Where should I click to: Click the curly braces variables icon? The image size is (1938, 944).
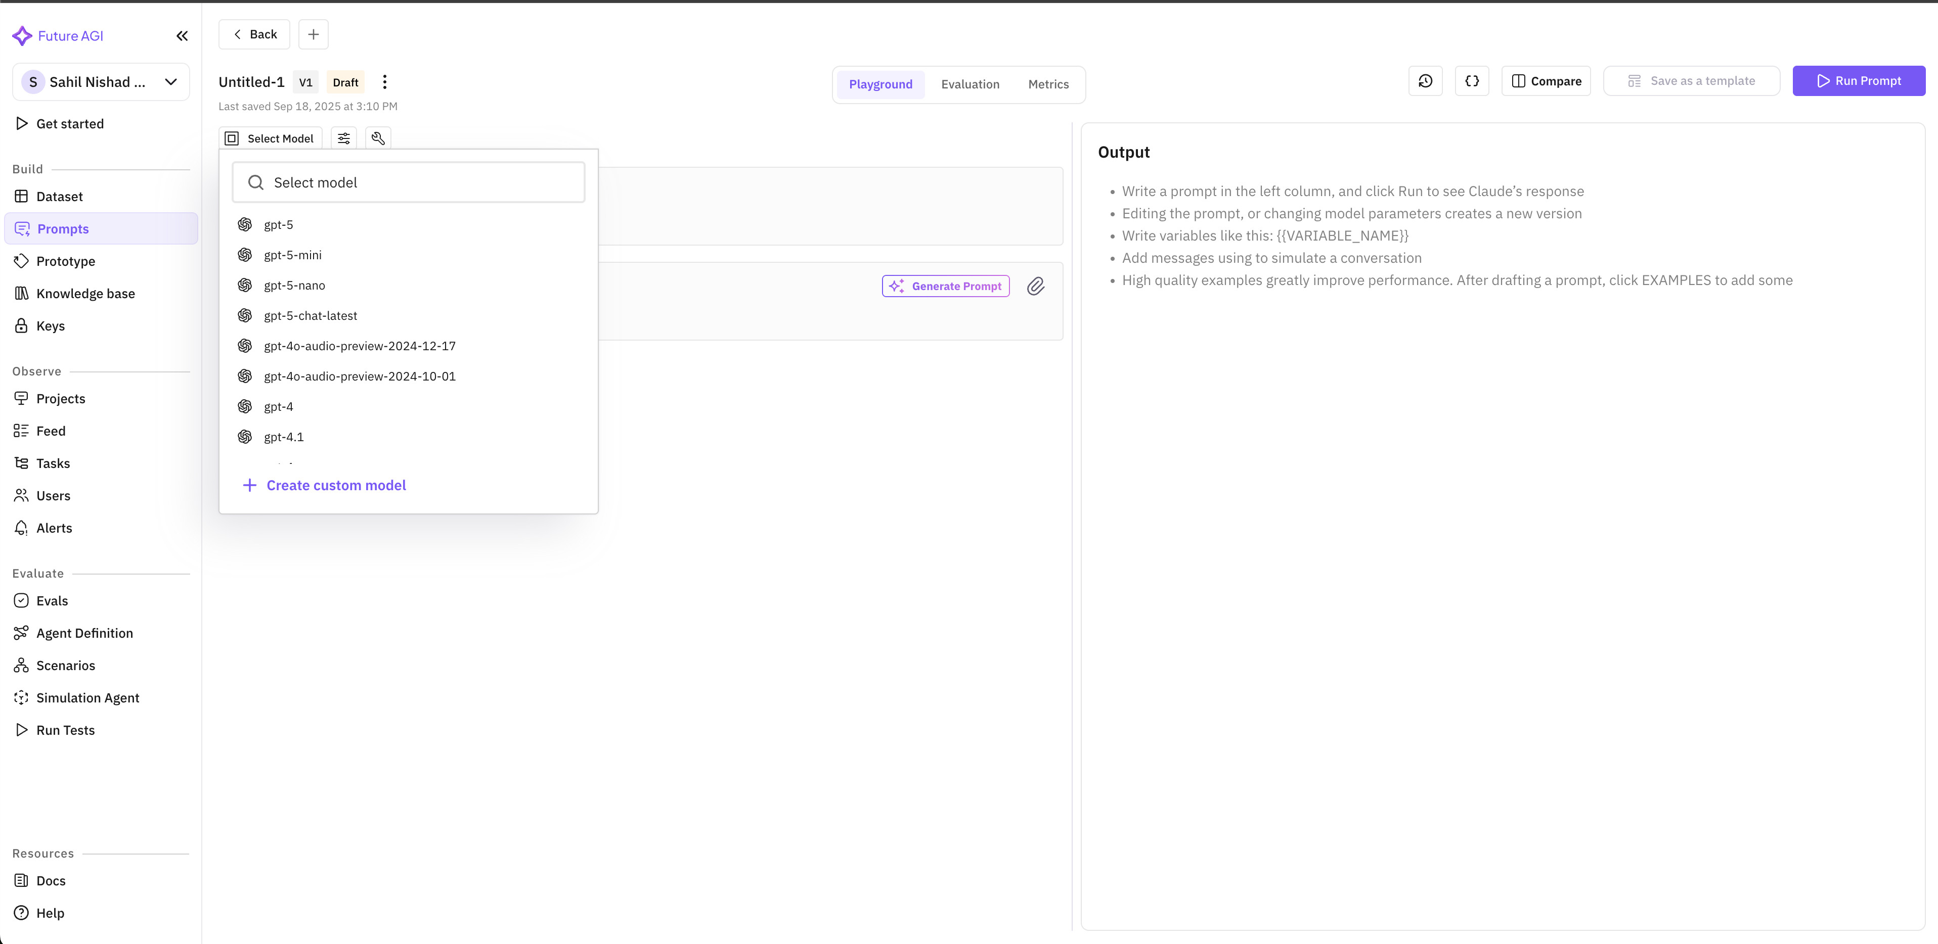[1472, 81]
